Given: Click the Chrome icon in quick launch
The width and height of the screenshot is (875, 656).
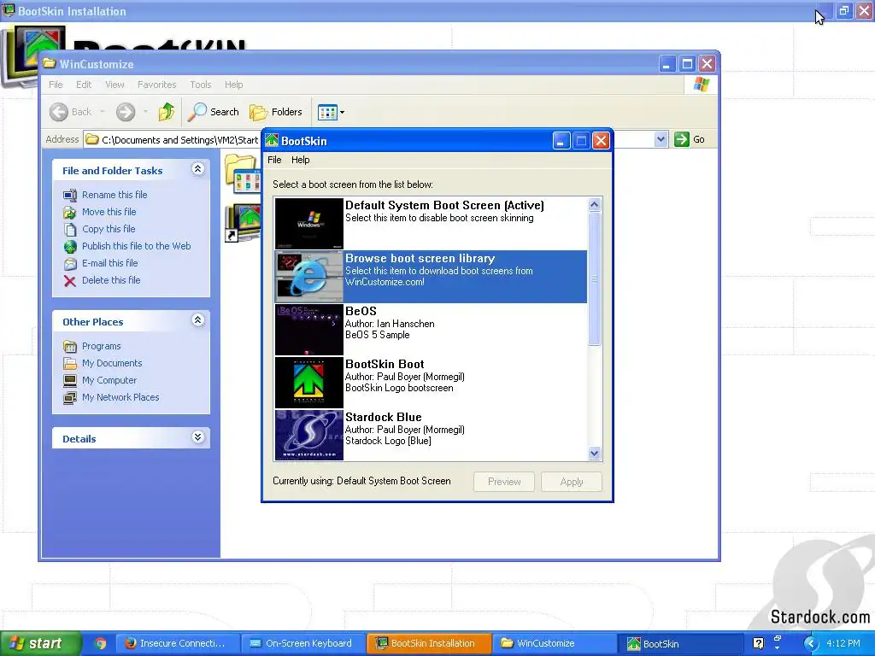Looking at the screenshot, I should coord(100,643).
